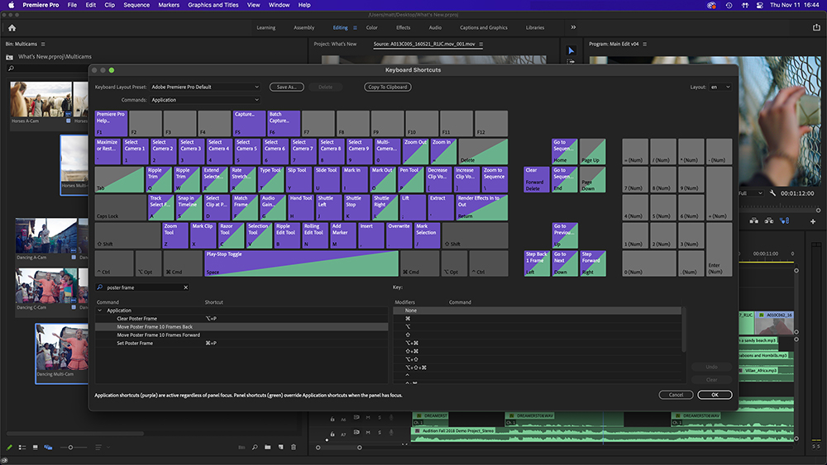
Task: Create a new bin folder
Action: pos(267,447)
